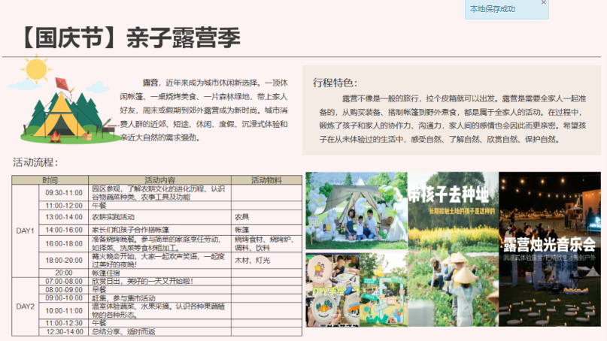607x341 pixels.
Task: Select the 时间 table header cell
Action: coord(50,180)
